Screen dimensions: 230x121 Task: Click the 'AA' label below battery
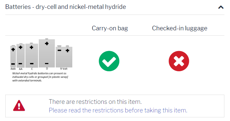(x=21, y=69)
